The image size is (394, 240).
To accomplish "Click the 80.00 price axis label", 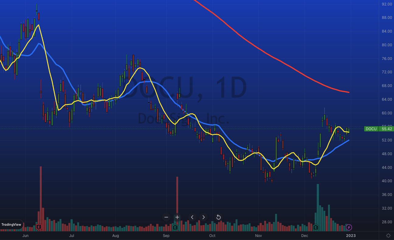I will tap(387, 45).
